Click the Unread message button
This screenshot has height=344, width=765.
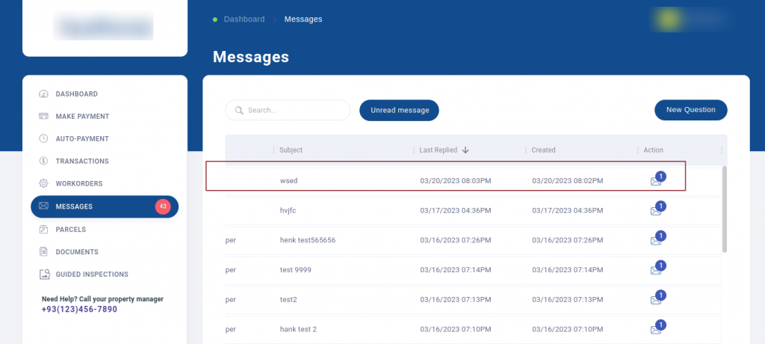[400, 111]
